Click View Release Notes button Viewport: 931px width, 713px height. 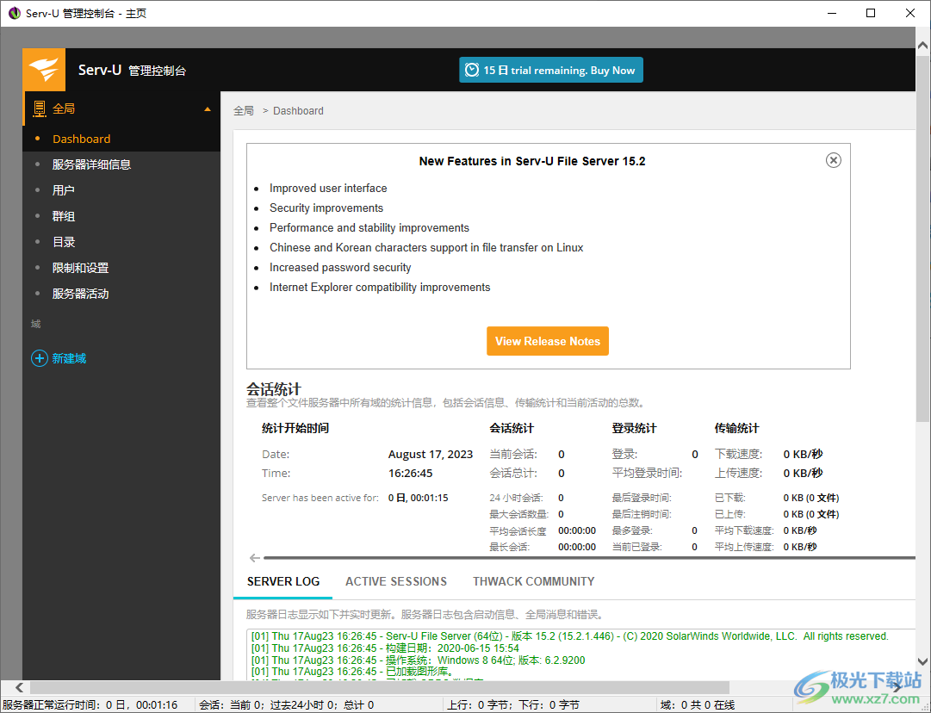548,341
